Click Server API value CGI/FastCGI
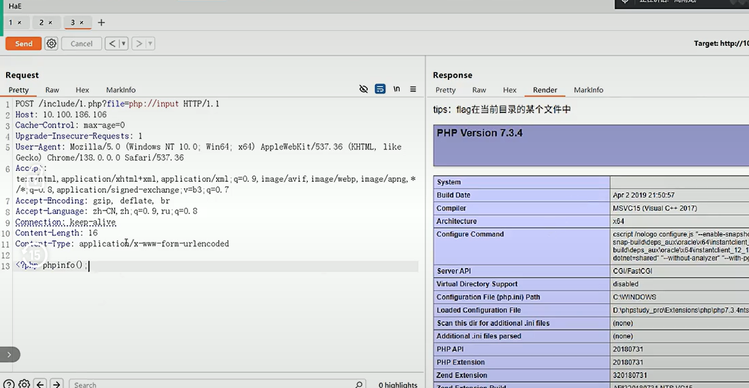This screenshot has height=388, width=749. (634, 271)
